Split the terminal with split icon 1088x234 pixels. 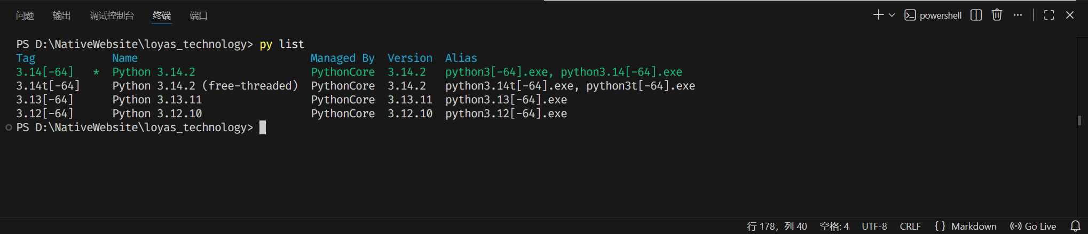[976, 15]
